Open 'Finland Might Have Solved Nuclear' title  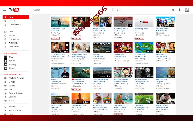100,81
